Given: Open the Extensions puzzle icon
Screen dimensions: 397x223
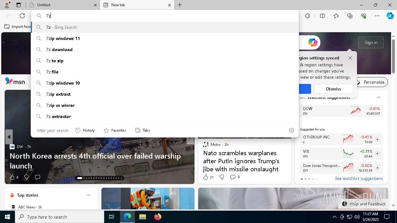Looking at the screenshot, I should click(x=307, y=16).
